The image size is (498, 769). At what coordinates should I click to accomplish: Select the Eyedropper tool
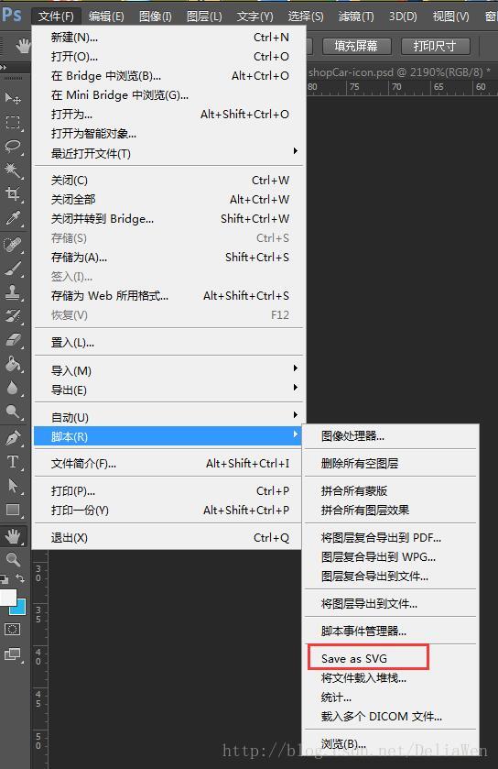point(12,218)
